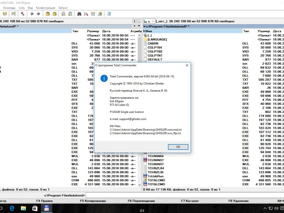Click the red star invert selection icon
This screenshot has width=284, height=213.
[x=22, y=14]
